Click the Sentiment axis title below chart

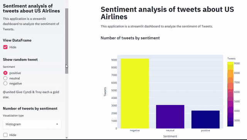pyautogui.click(x=170, y=136)
